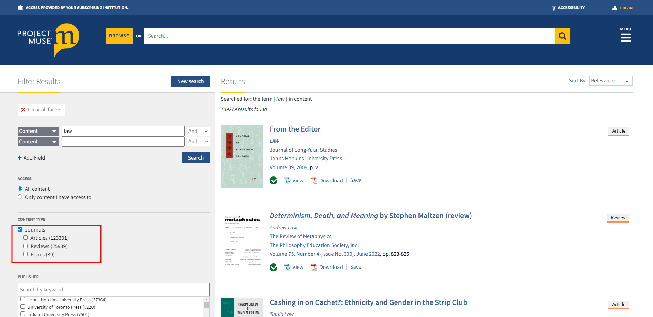653x317 pixels.
Task: Click the BROWSE button
Action: (x=119, y=36)
